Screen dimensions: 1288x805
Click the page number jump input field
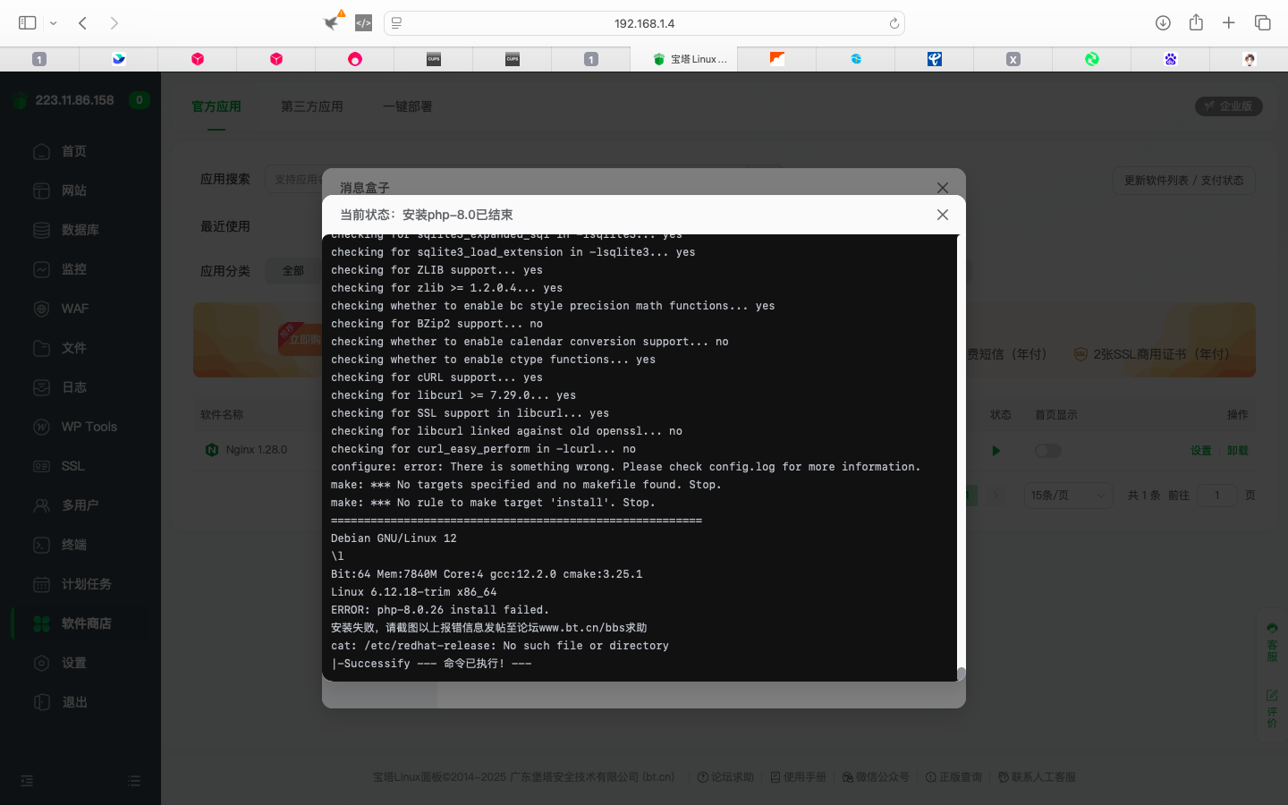1216,496
